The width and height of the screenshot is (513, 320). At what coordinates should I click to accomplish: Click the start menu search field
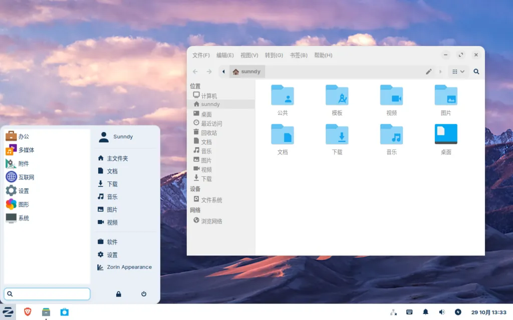tap(47, 294)
